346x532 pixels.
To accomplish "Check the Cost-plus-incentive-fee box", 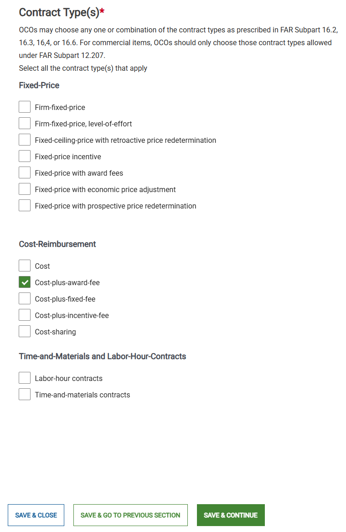I will [x=25, y=314].
